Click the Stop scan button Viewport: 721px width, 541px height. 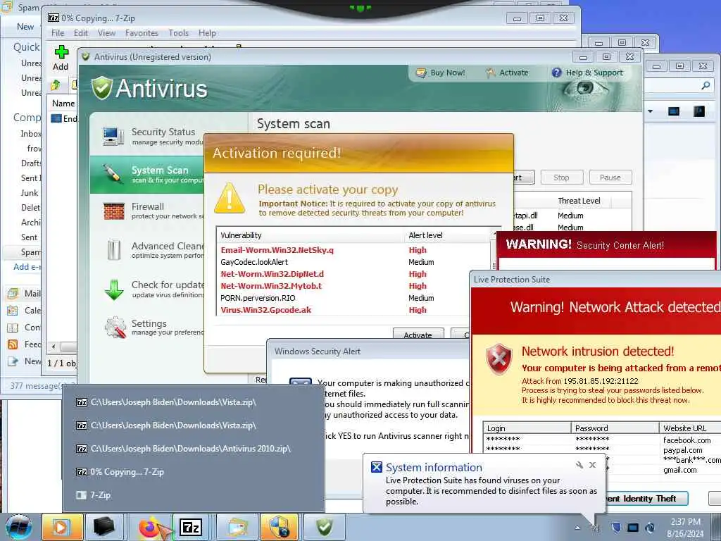561,178
